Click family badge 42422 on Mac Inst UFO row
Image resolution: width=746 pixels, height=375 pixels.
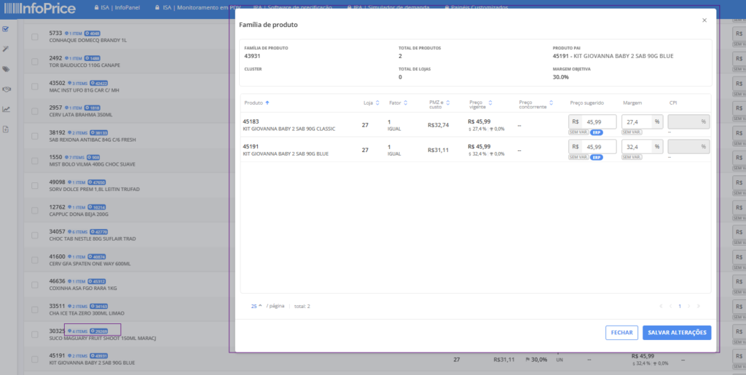[x=99, y=83]
